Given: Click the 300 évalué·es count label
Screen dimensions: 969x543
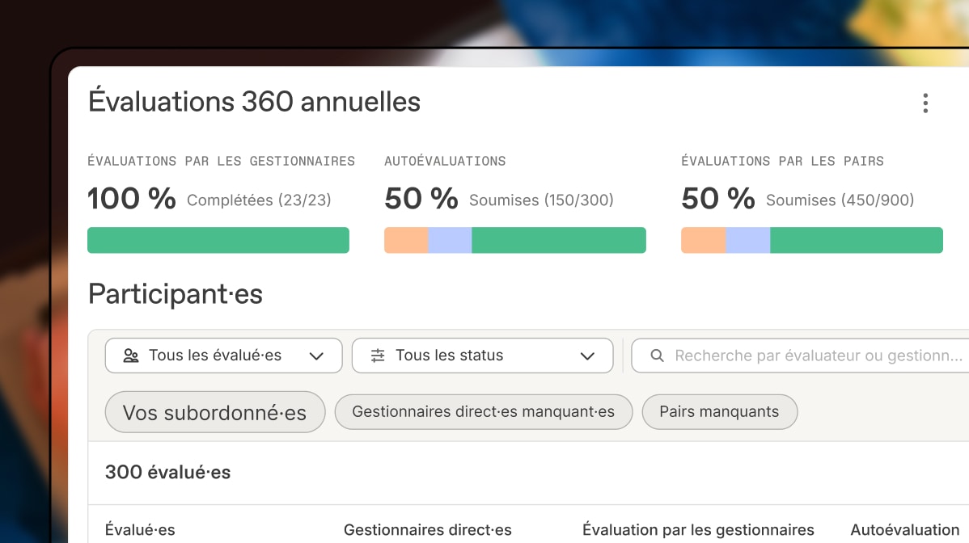Looking at the screenshot, I should click(x=167, y=472).
